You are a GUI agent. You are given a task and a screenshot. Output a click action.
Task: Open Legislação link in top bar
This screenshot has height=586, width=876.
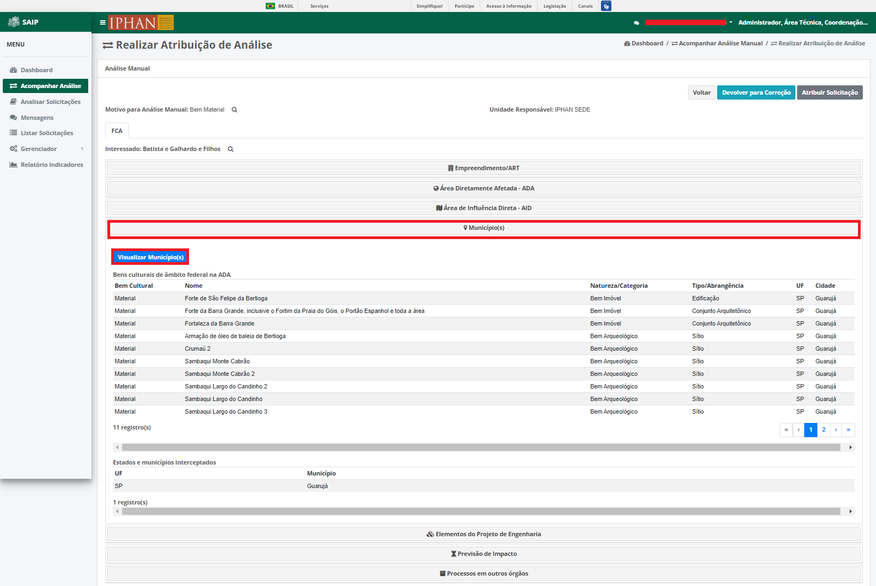pos(554,6)
